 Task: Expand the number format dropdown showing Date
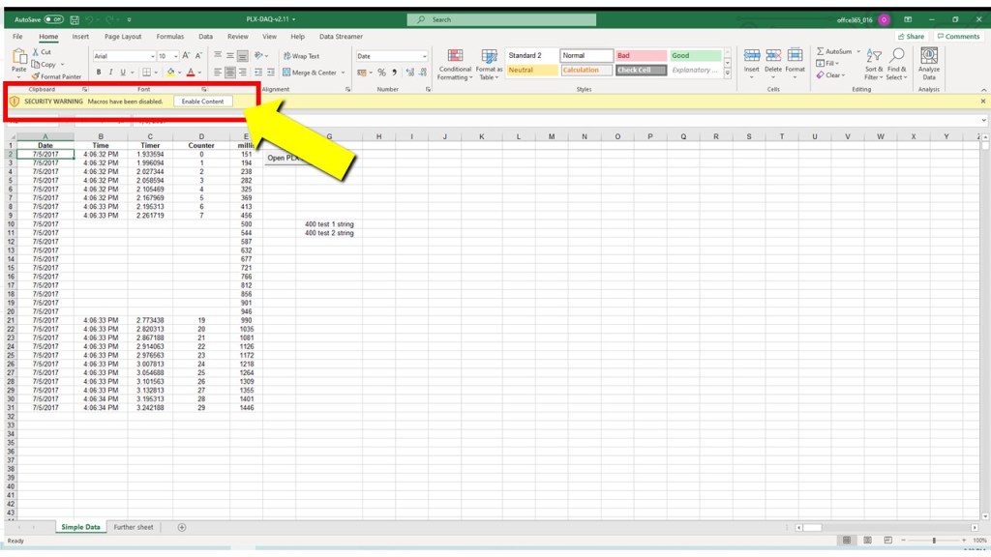424,56
